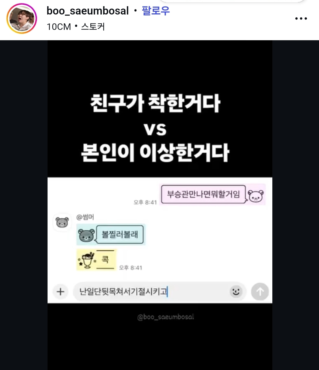
Task: Tap the white bear sticker icon
Action: 255,196
